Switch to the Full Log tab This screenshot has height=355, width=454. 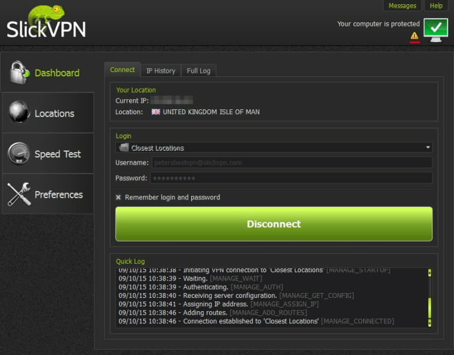[x=198, y=71]
